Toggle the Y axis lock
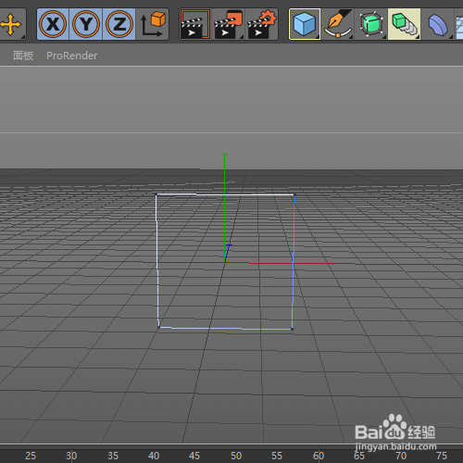The image size is (463, 463). coord(86,24)
